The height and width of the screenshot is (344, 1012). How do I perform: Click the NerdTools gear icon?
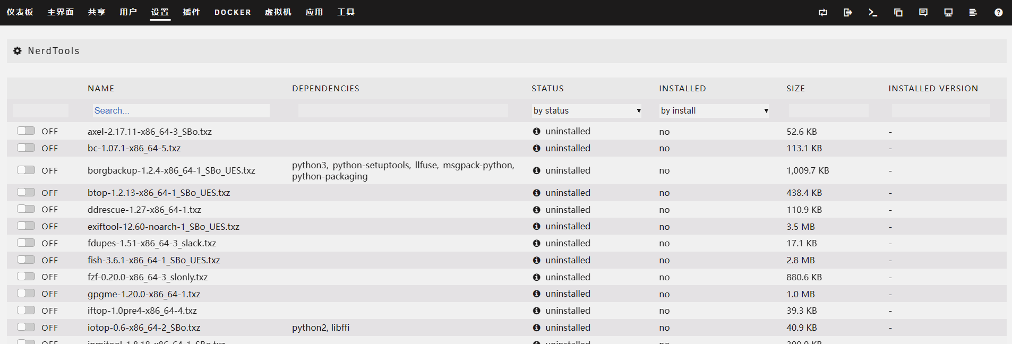click(18, 51)
